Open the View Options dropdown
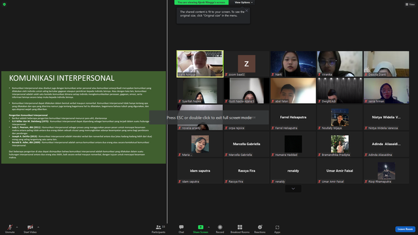Image resolution: width=418 pixels, height=235 pixels. pyautogui.click(x=244, y=3)
